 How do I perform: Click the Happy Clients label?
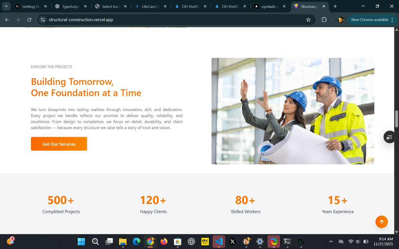pyautogui.click(x=153, y=211)
